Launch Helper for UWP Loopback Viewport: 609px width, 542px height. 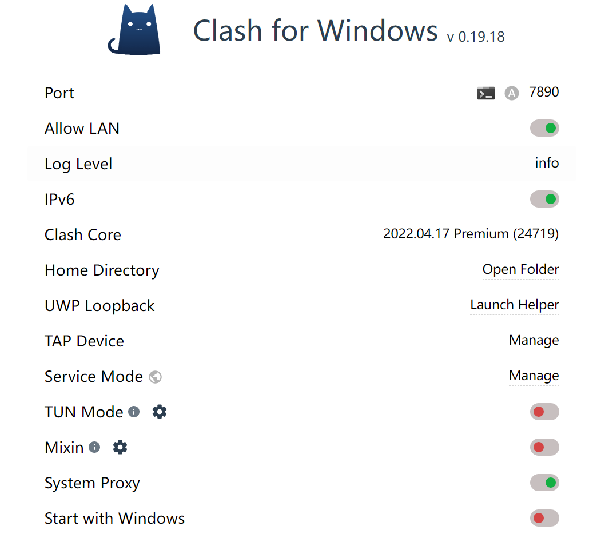(514, 305)
